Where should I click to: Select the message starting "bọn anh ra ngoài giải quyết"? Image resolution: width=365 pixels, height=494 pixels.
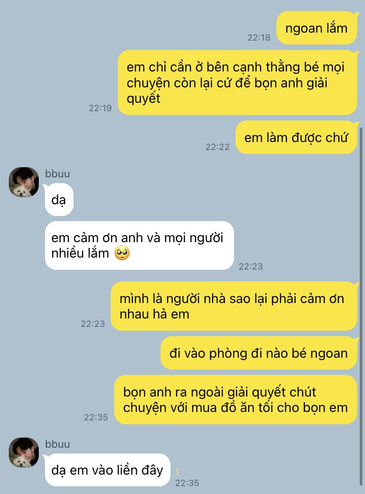[235, 400]
